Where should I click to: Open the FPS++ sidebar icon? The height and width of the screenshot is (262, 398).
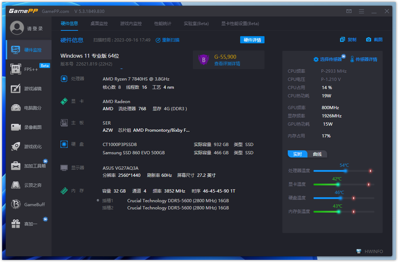tap(16, 69)
